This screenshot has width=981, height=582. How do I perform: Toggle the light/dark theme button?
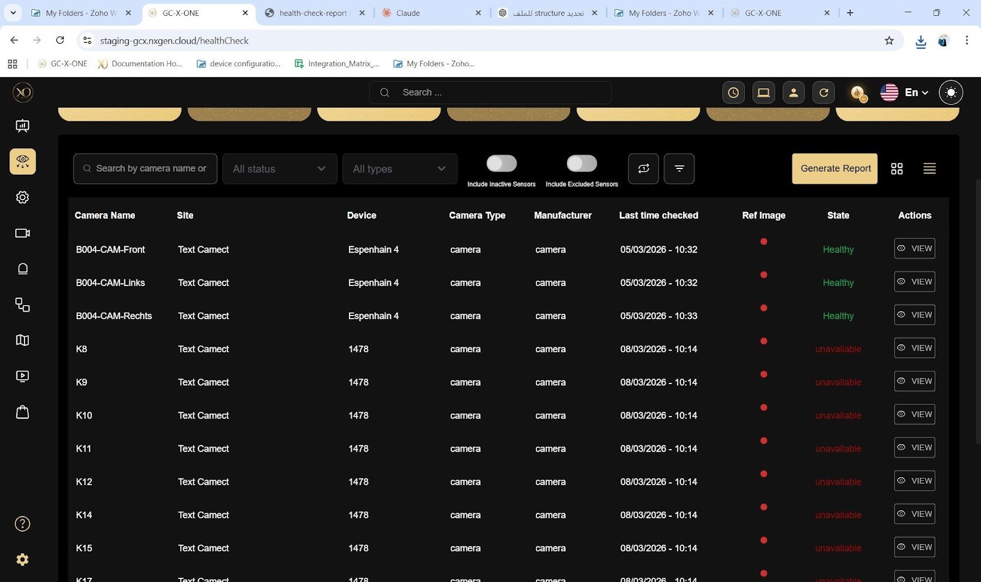click(x=950, y=93)
